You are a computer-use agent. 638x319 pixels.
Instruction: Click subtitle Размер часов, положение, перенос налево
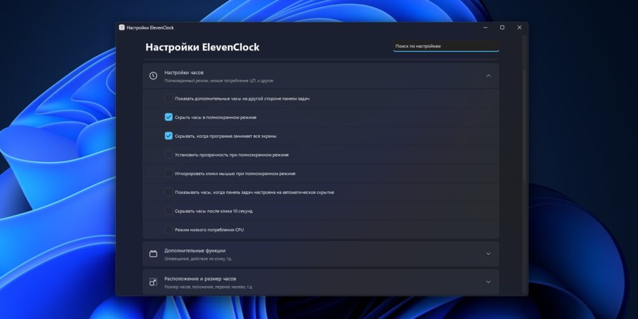pos(208,287)
